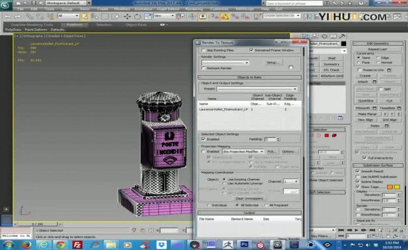Toggle the Preserve UVs checkbox
The image size is (408, 250).
click(359, 70)
